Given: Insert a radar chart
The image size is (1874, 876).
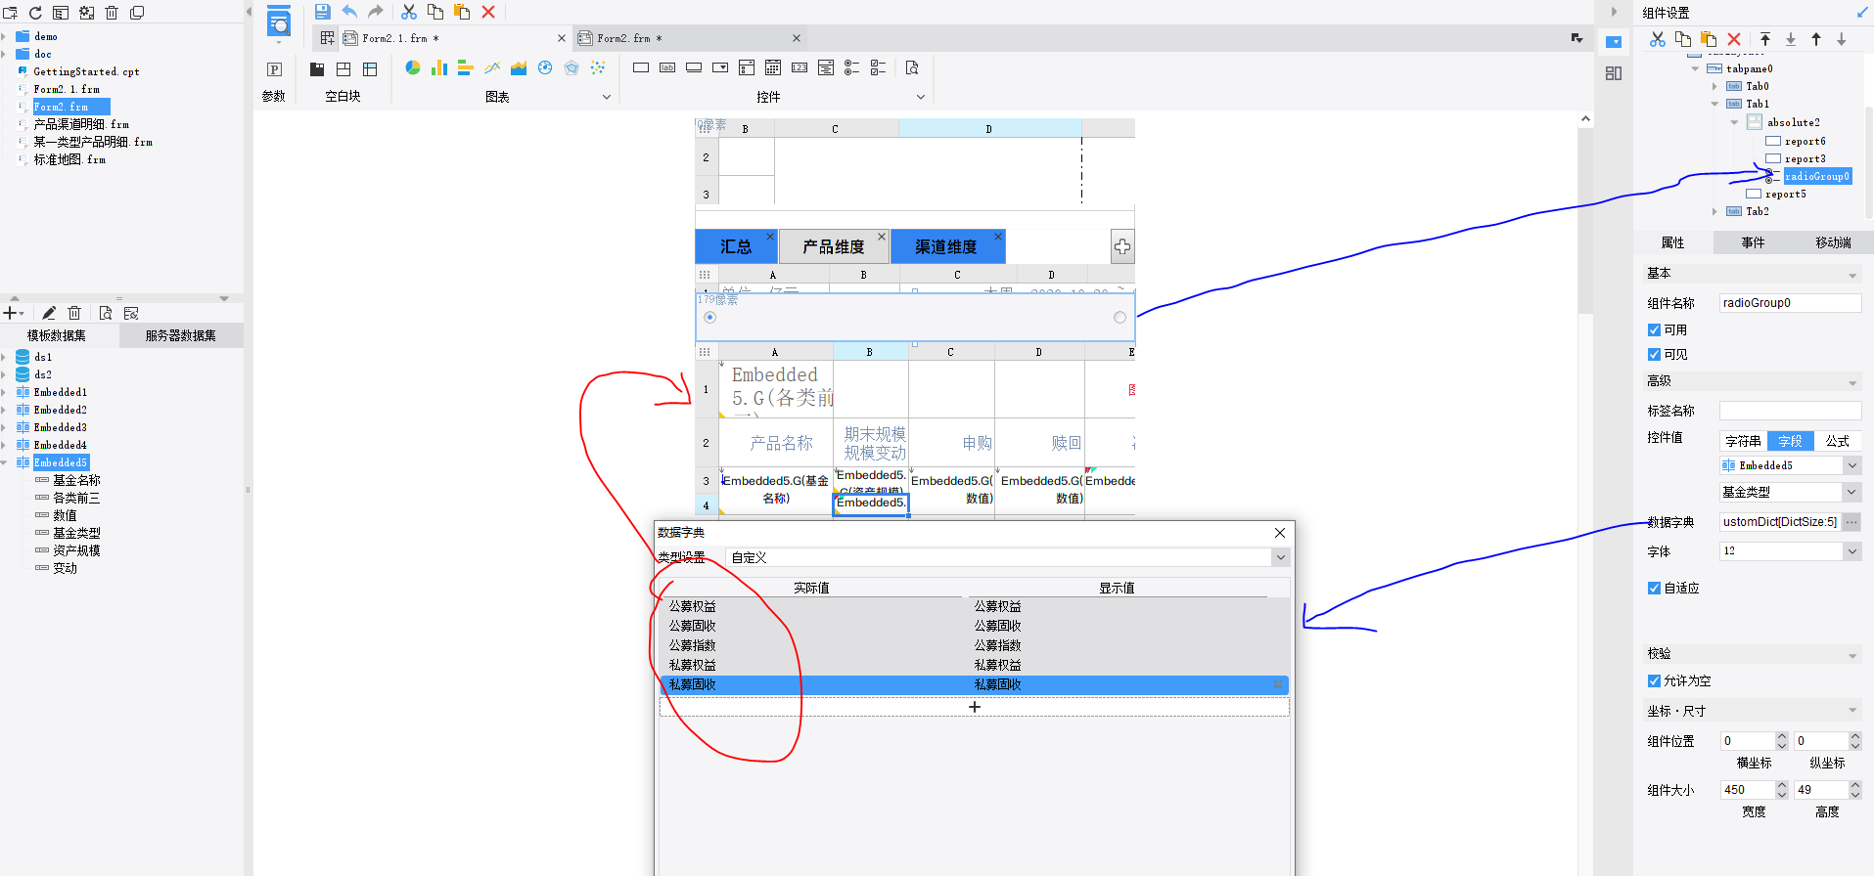Looking at the screenshot, I should tap(571, 67).
